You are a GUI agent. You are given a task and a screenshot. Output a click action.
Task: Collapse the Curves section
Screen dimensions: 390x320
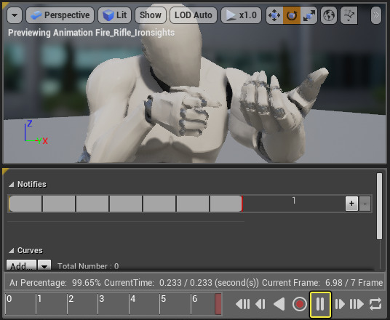pyautogui.click(x=12, y=250)
